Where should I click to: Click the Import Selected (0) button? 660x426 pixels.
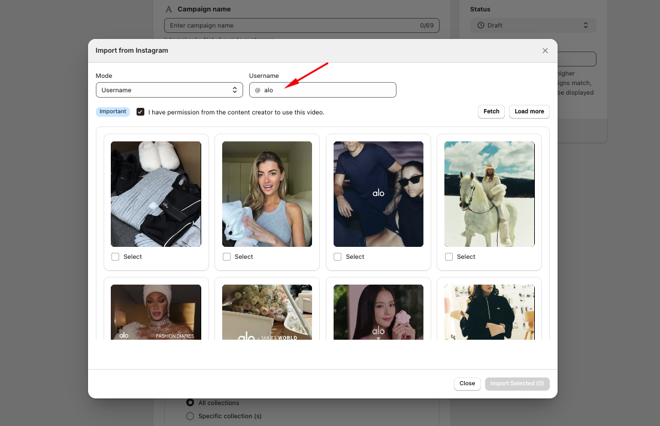[x=517, y=383]
